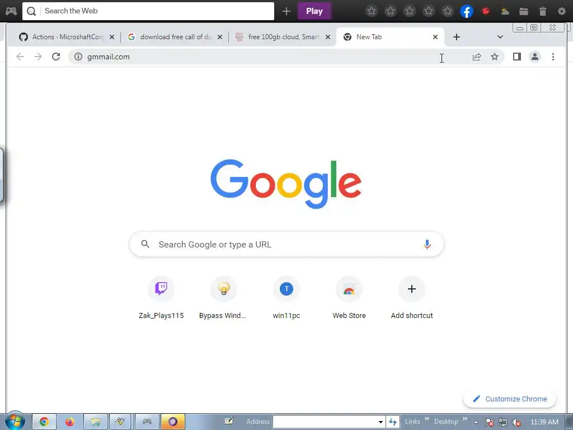
Task: Reload the page with the refresh icon
Action: click(56, 57)
